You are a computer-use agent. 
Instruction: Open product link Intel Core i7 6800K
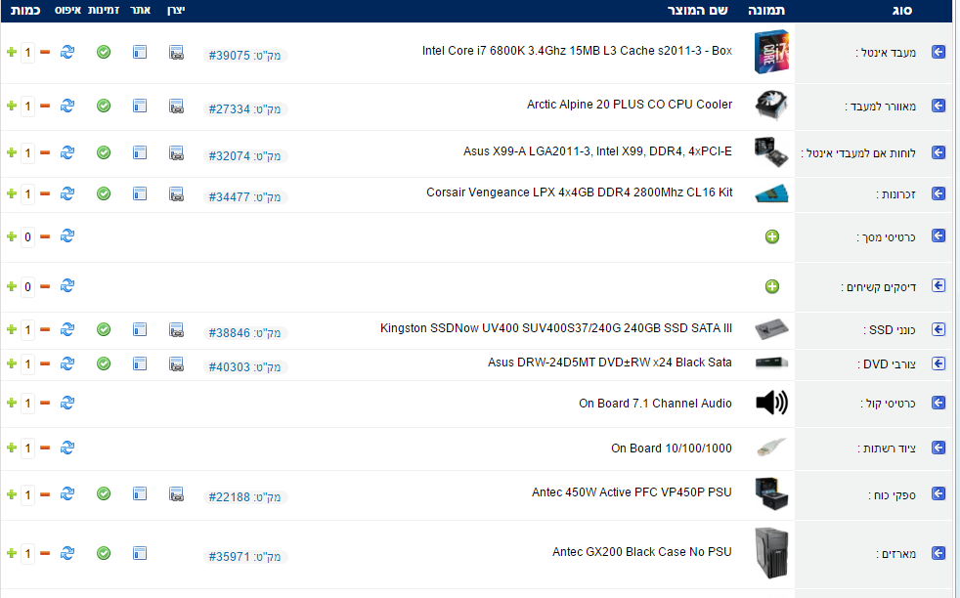(x=577, y=51)
